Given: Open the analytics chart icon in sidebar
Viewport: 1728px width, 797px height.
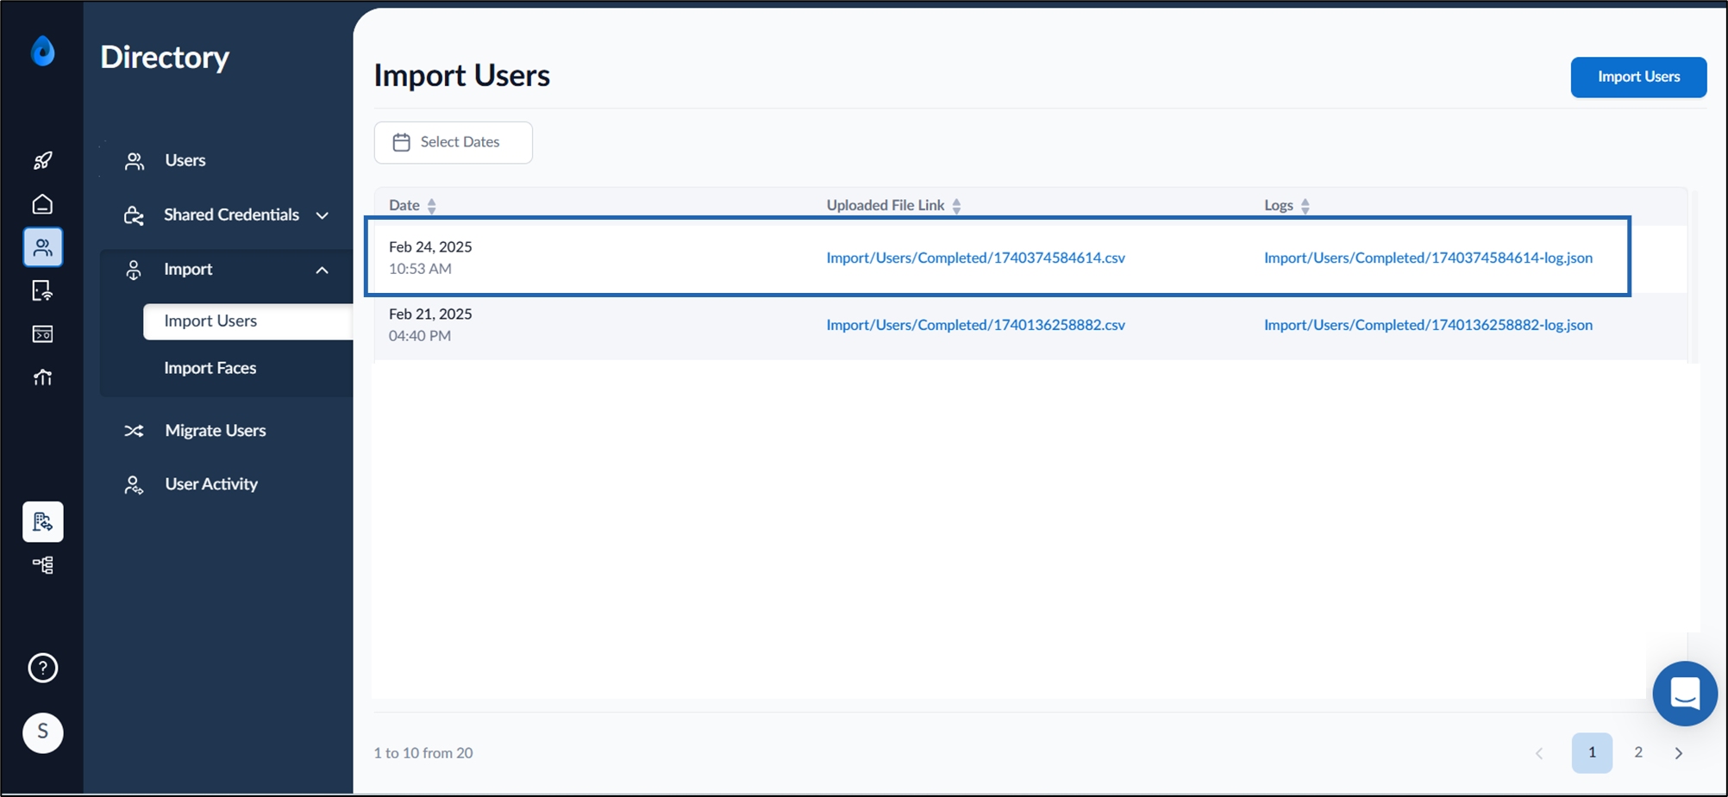Looking at the screenshot, I should (x=42, y=377).
